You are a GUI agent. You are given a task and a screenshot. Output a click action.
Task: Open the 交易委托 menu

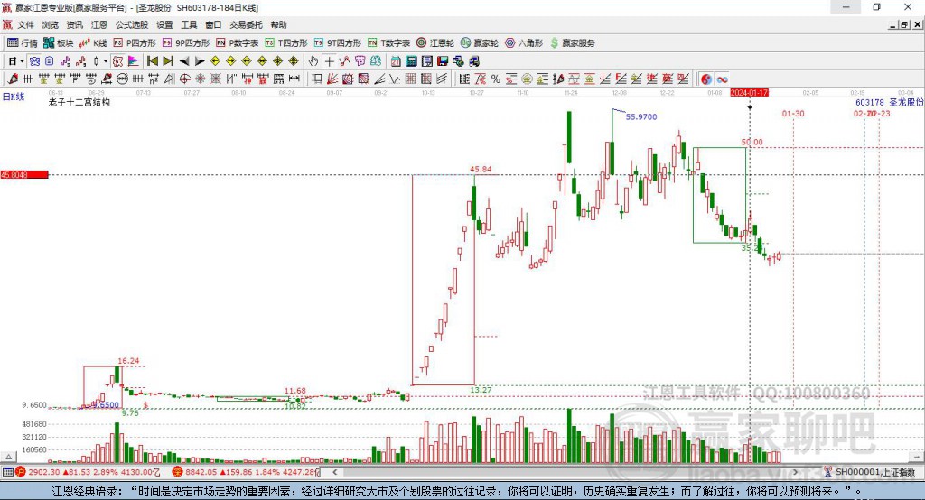pyautogui.click(x=246, y=24)
